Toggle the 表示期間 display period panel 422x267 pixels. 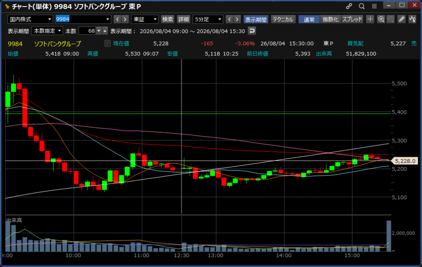coord(256,19)
